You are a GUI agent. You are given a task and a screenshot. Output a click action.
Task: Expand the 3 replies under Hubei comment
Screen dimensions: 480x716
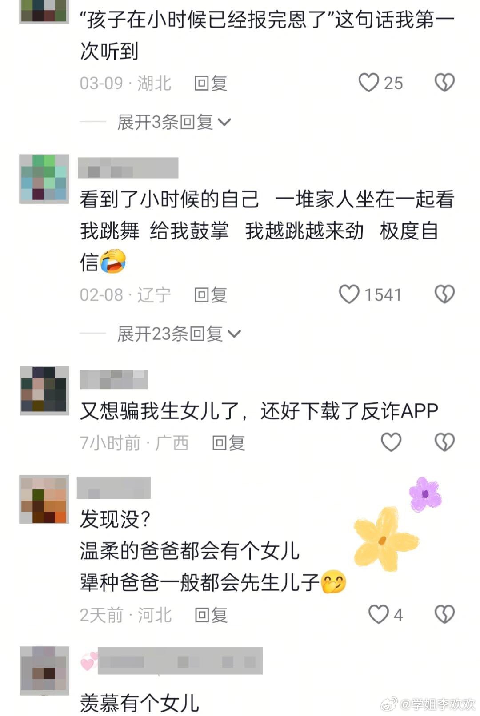pos(174,122)
